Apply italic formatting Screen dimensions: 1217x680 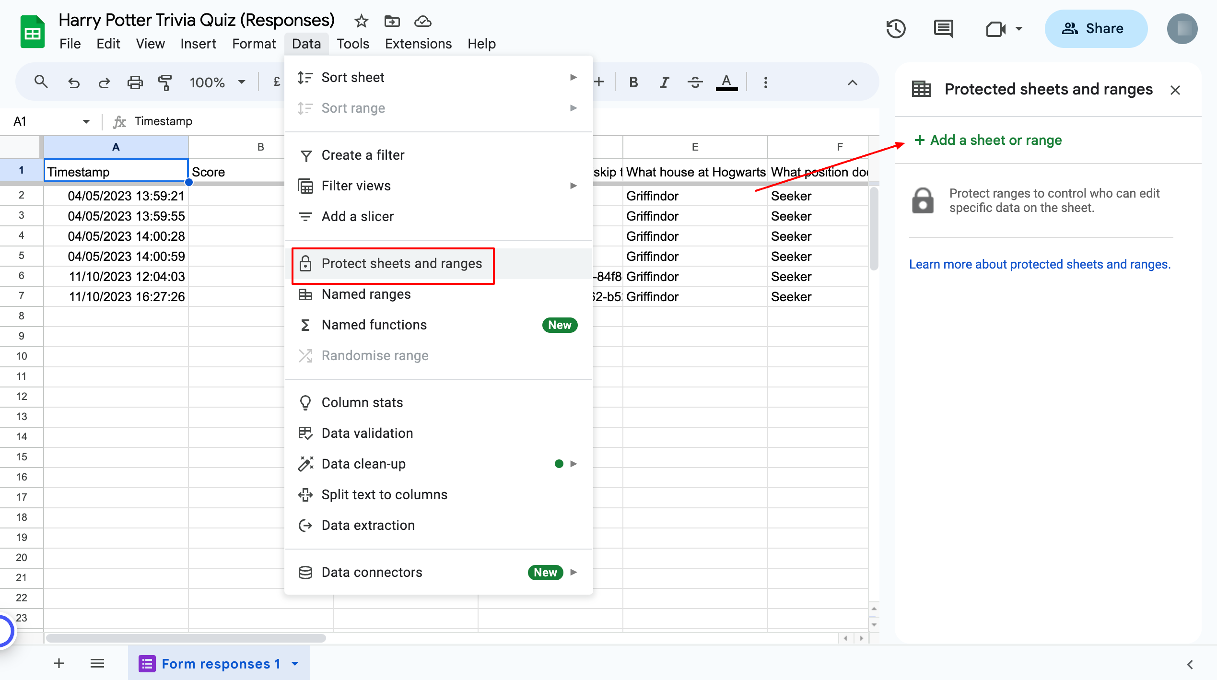click(x=664, y=82)
